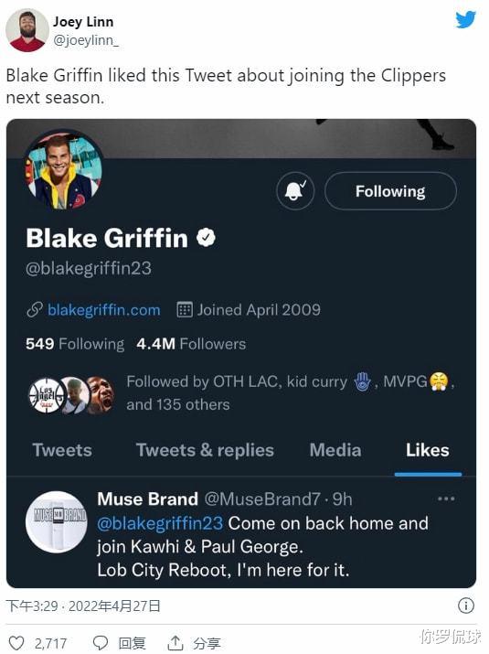Switch to the Tweets tab
Screen dimensions: 489x654
coord(62,450)
